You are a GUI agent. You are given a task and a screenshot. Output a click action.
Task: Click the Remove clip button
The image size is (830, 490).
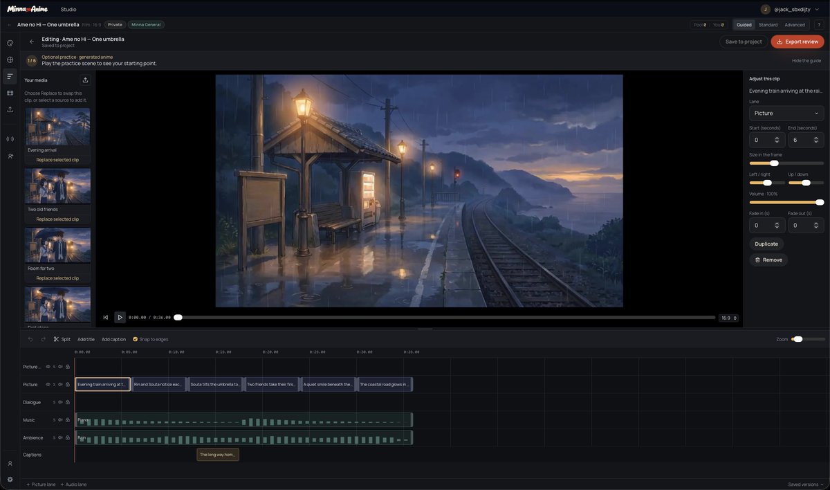768,260
